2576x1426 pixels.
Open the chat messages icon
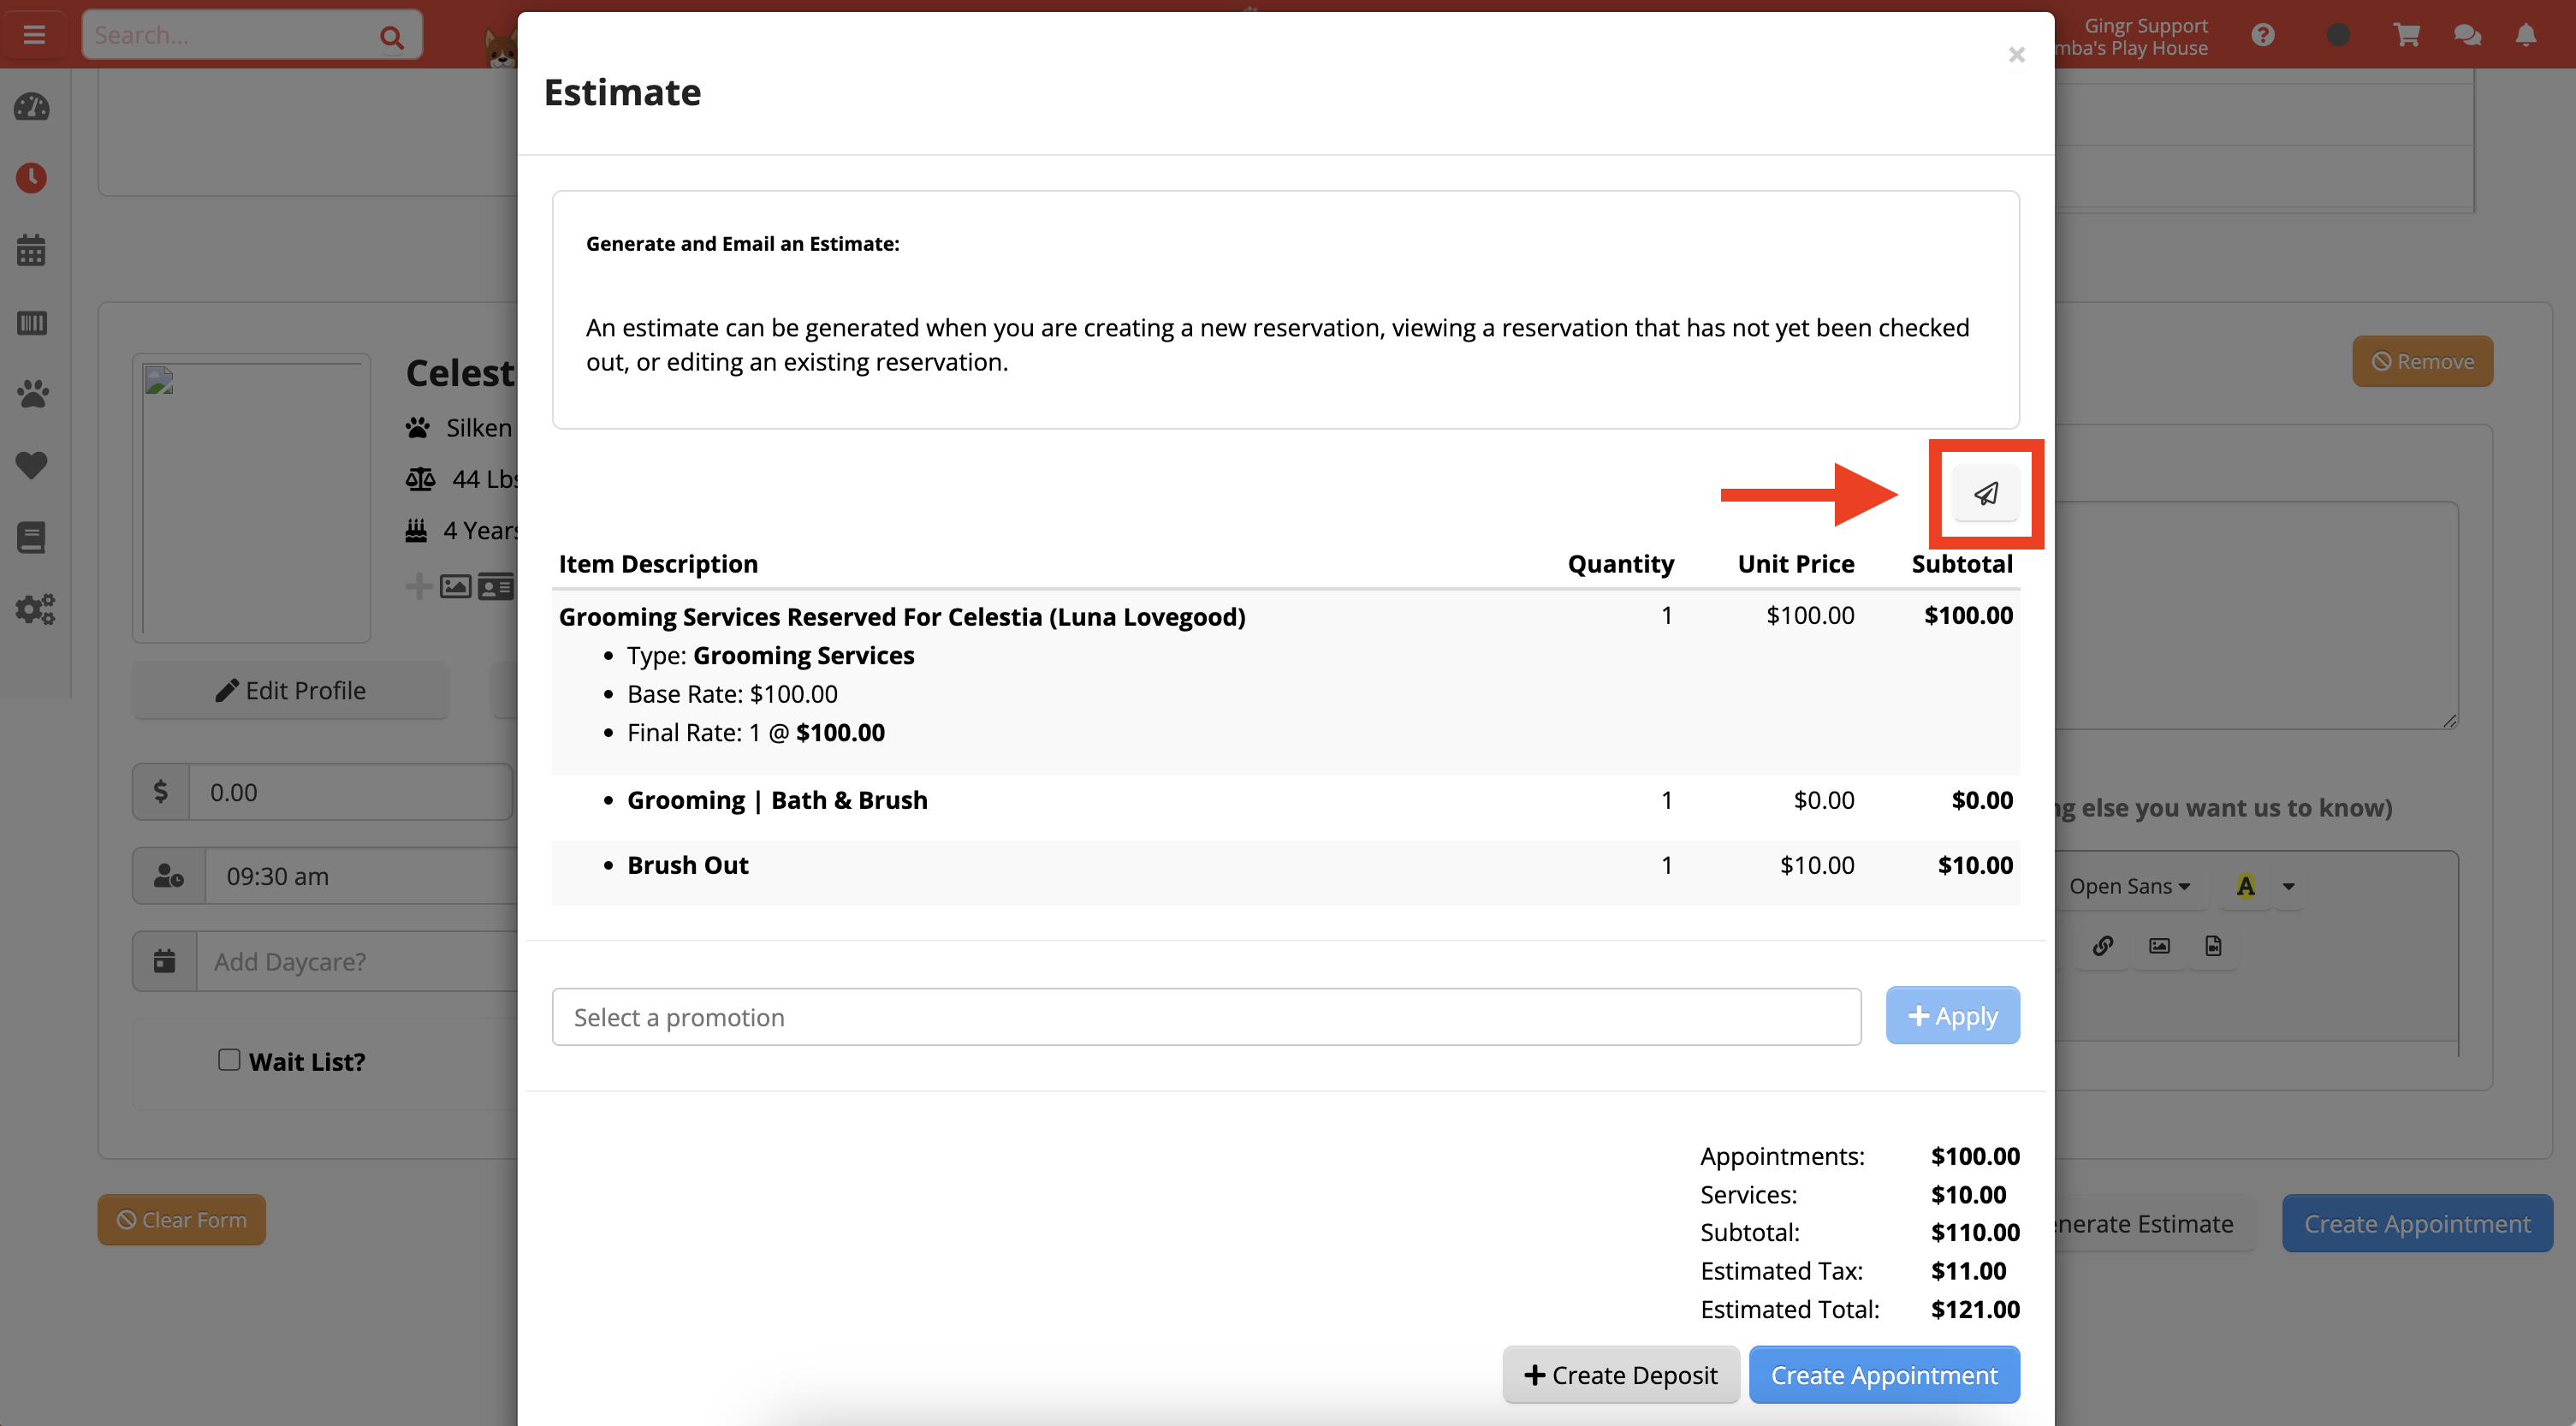[x=2467, y=35]
